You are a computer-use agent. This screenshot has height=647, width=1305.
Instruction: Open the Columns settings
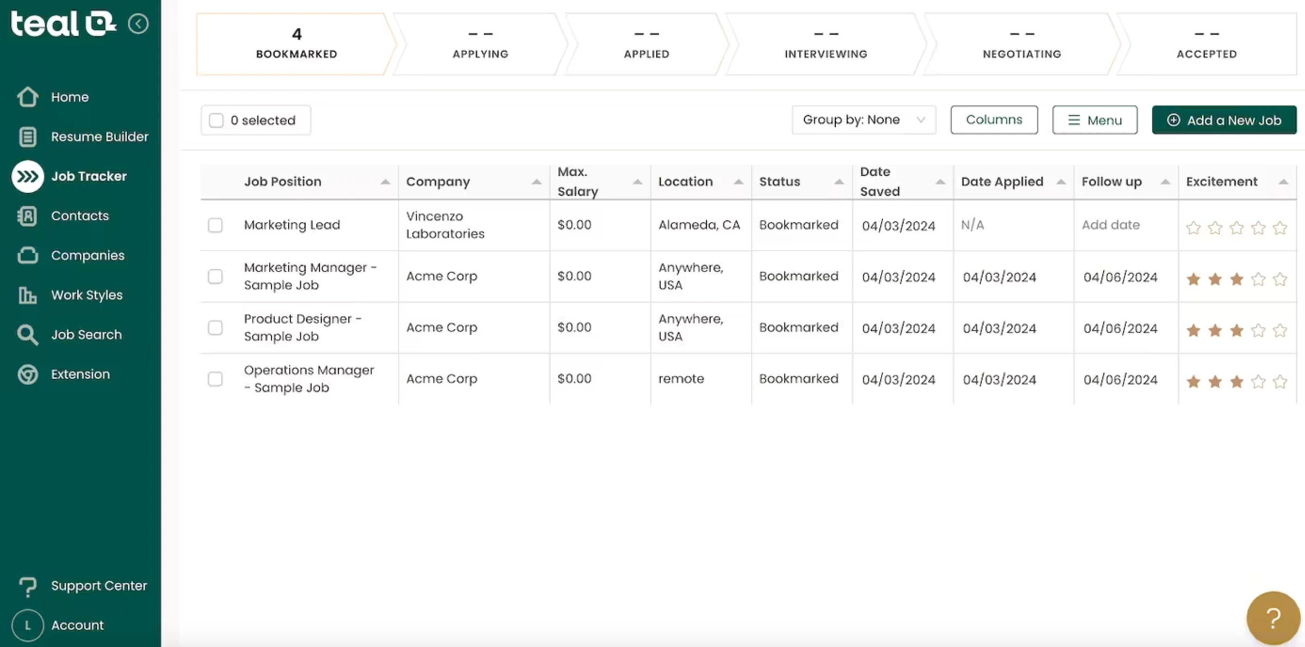[994, 120]
